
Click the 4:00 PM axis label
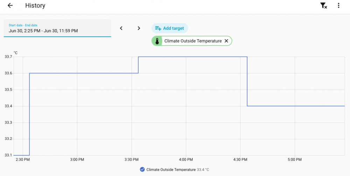[x=186, y=160]
